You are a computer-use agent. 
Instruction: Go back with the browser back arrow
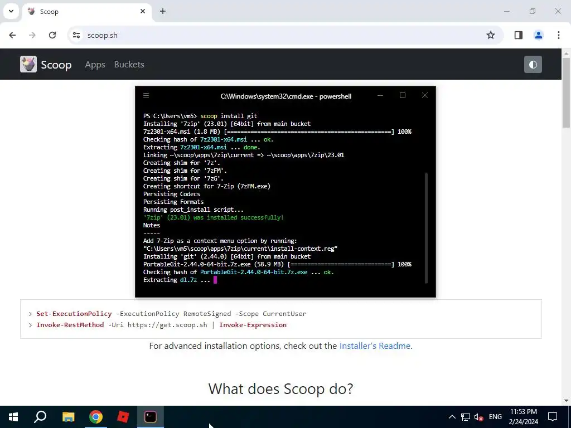point(12,35)
